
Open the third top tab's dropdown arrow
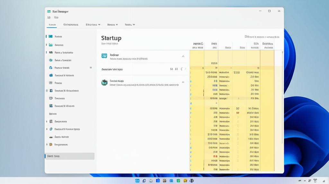(x=99, y=25)
